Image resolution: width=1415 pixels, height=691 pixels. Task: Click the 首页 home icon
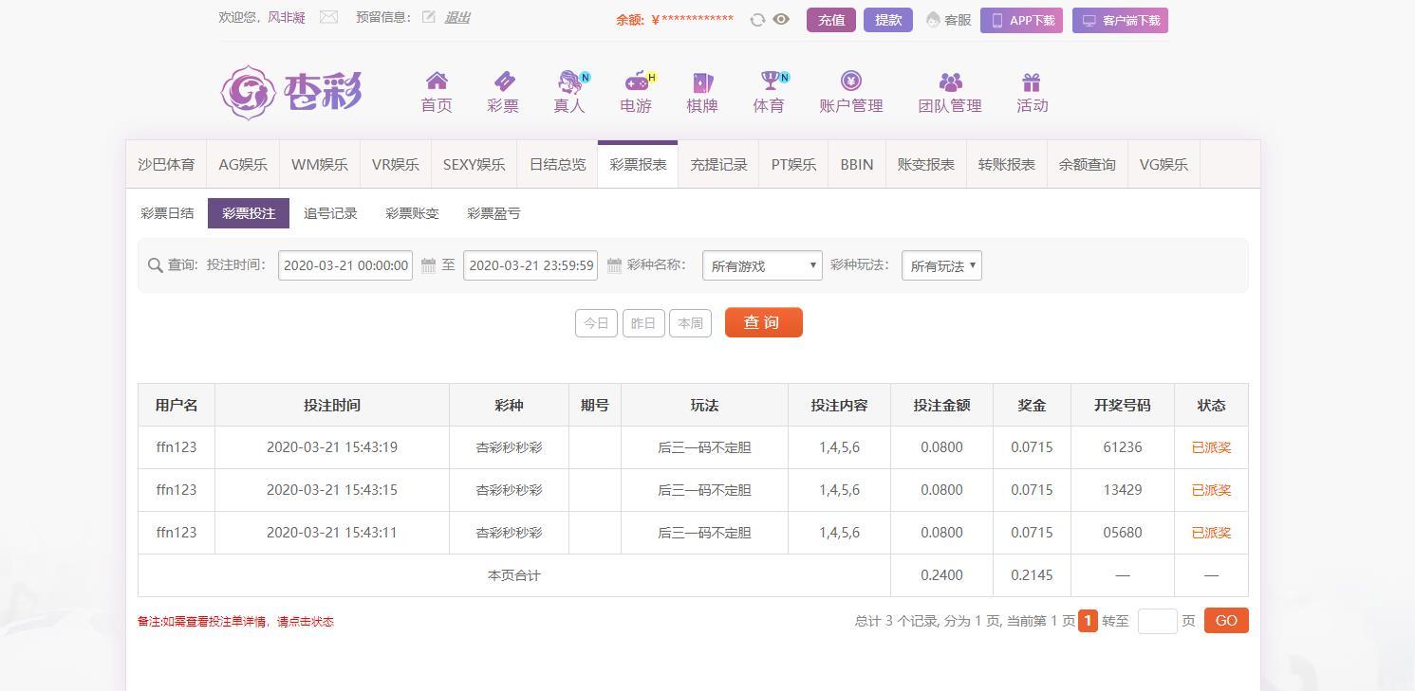coord(437,82)
